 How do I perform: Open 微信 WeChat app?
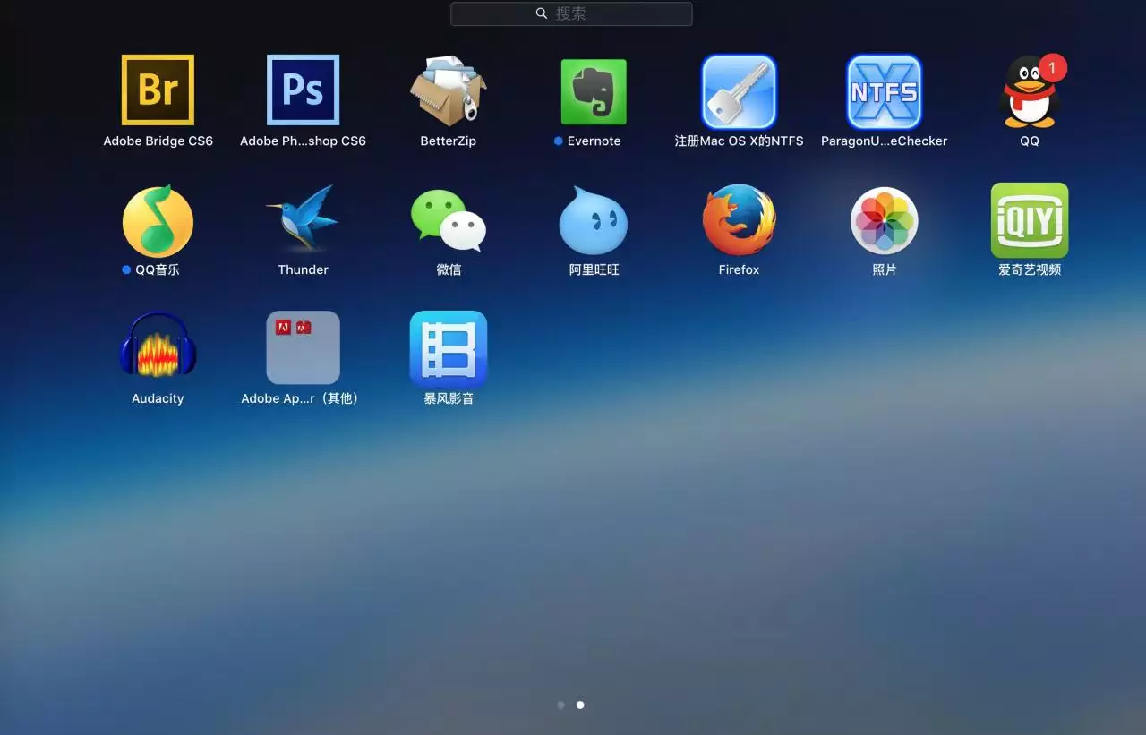[x=449, y=220]
